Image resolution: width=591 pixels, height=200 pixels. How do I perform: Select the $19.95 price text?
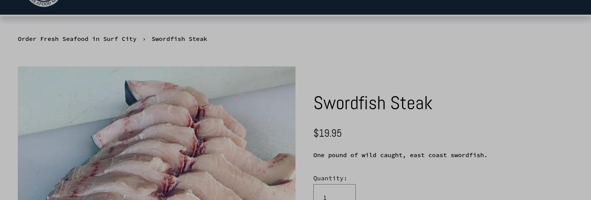(328, 133)
